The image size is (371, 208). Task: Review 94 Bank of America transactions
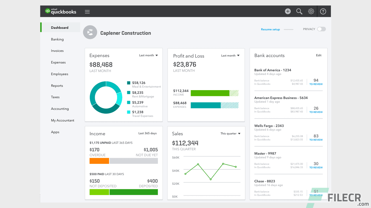tap(316, 82)
